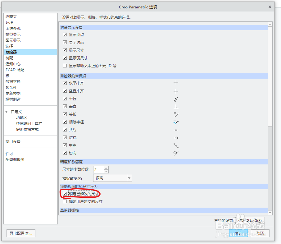The width and height of the screenshot is (281, 244).
Task: Open 更新控制 category
Action: (x=13, y=94)
